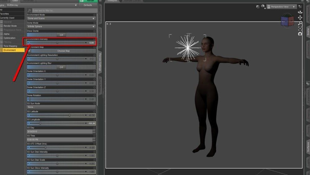Image resolution: width=310 pixels, height=175 pixels.
Task: Click the SS Day date stepper
Action: pos(94,131)
